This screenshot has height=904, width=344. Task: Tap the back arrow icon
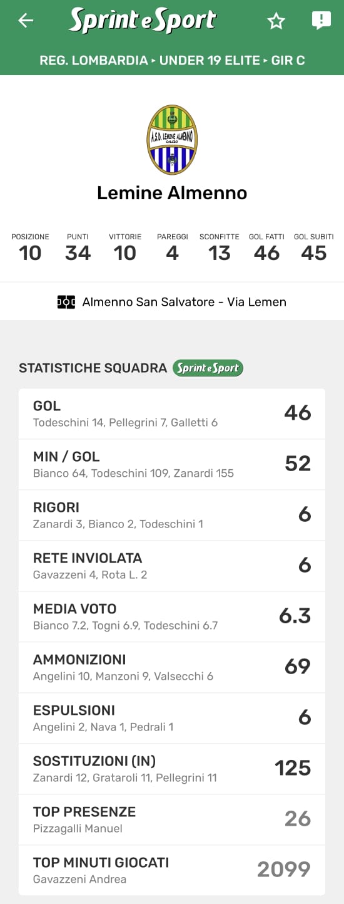(26, 21)
